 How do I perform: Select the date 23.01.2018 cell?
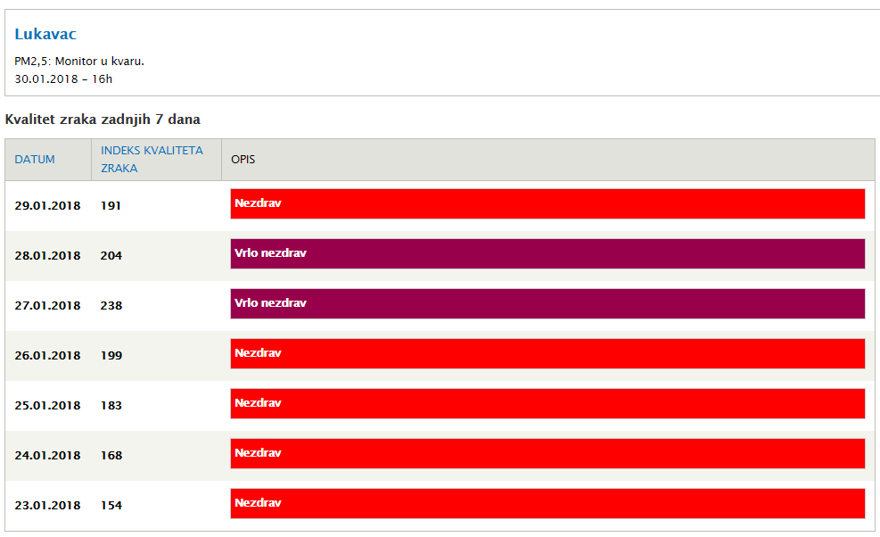pos(47,505)
